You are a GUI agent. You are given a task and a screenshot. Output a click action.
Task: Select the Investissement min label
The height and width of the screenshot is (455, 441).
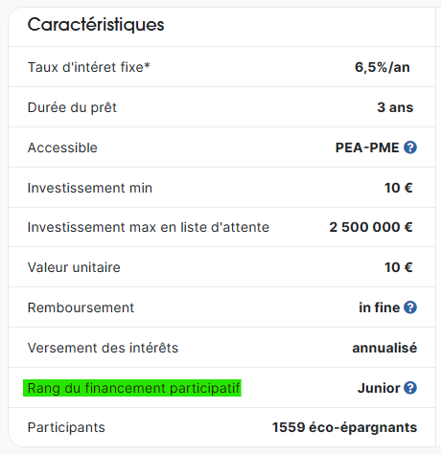point(90,188)
